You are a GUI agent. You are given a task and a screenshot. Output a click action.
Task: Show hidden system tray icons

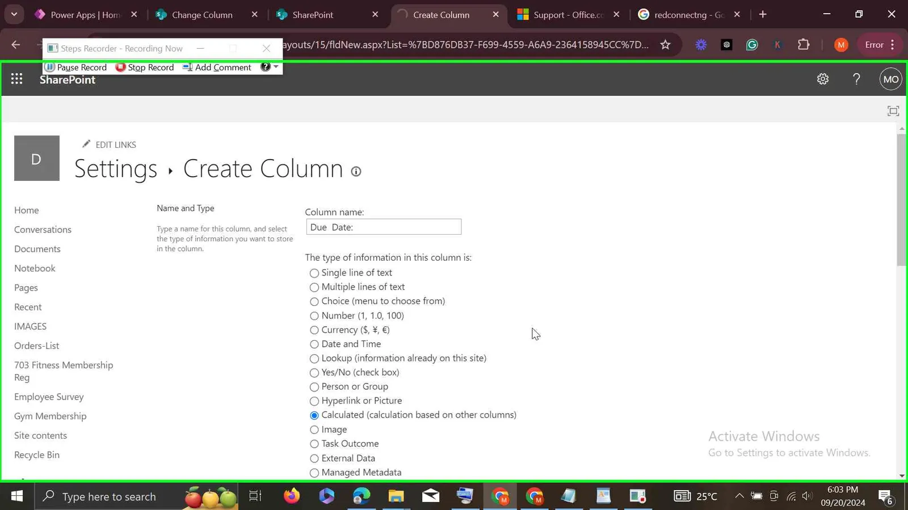point(739,496)
